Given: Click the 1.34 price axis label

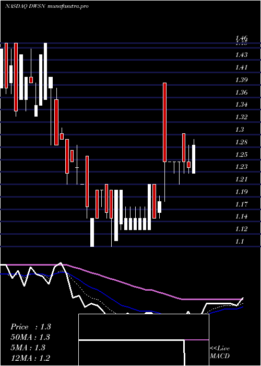Looking at the screenshot, I should coord(241,105).
